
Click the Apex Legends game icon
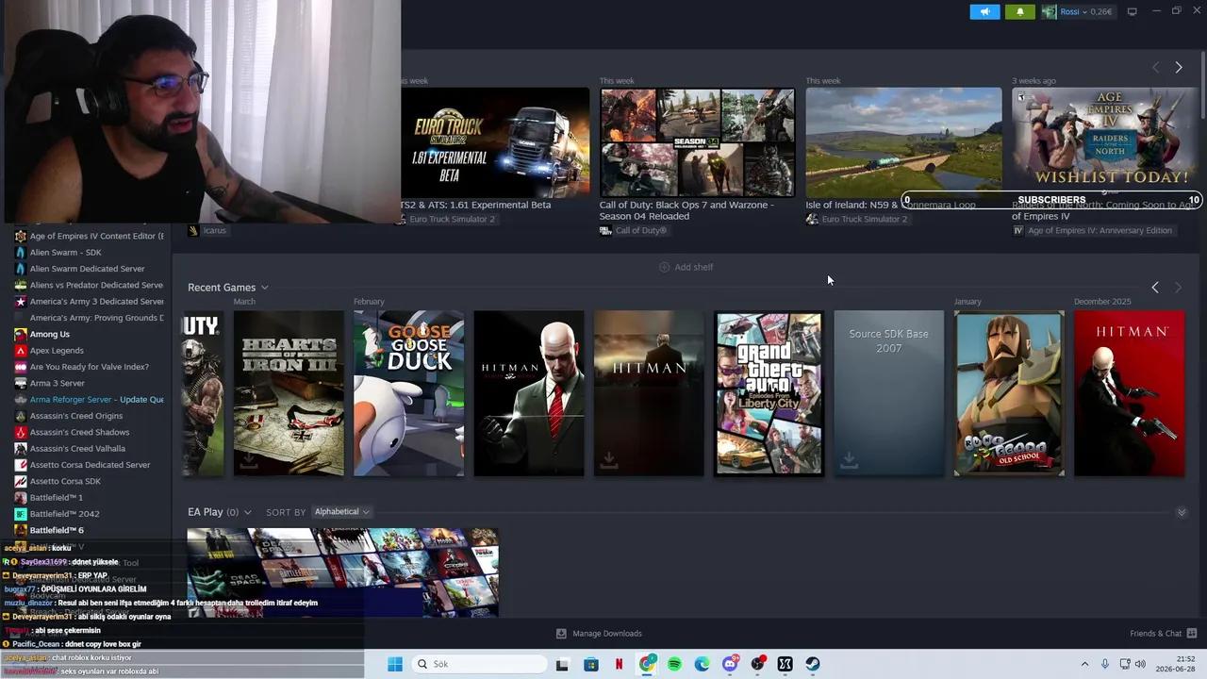click(21, 350)
